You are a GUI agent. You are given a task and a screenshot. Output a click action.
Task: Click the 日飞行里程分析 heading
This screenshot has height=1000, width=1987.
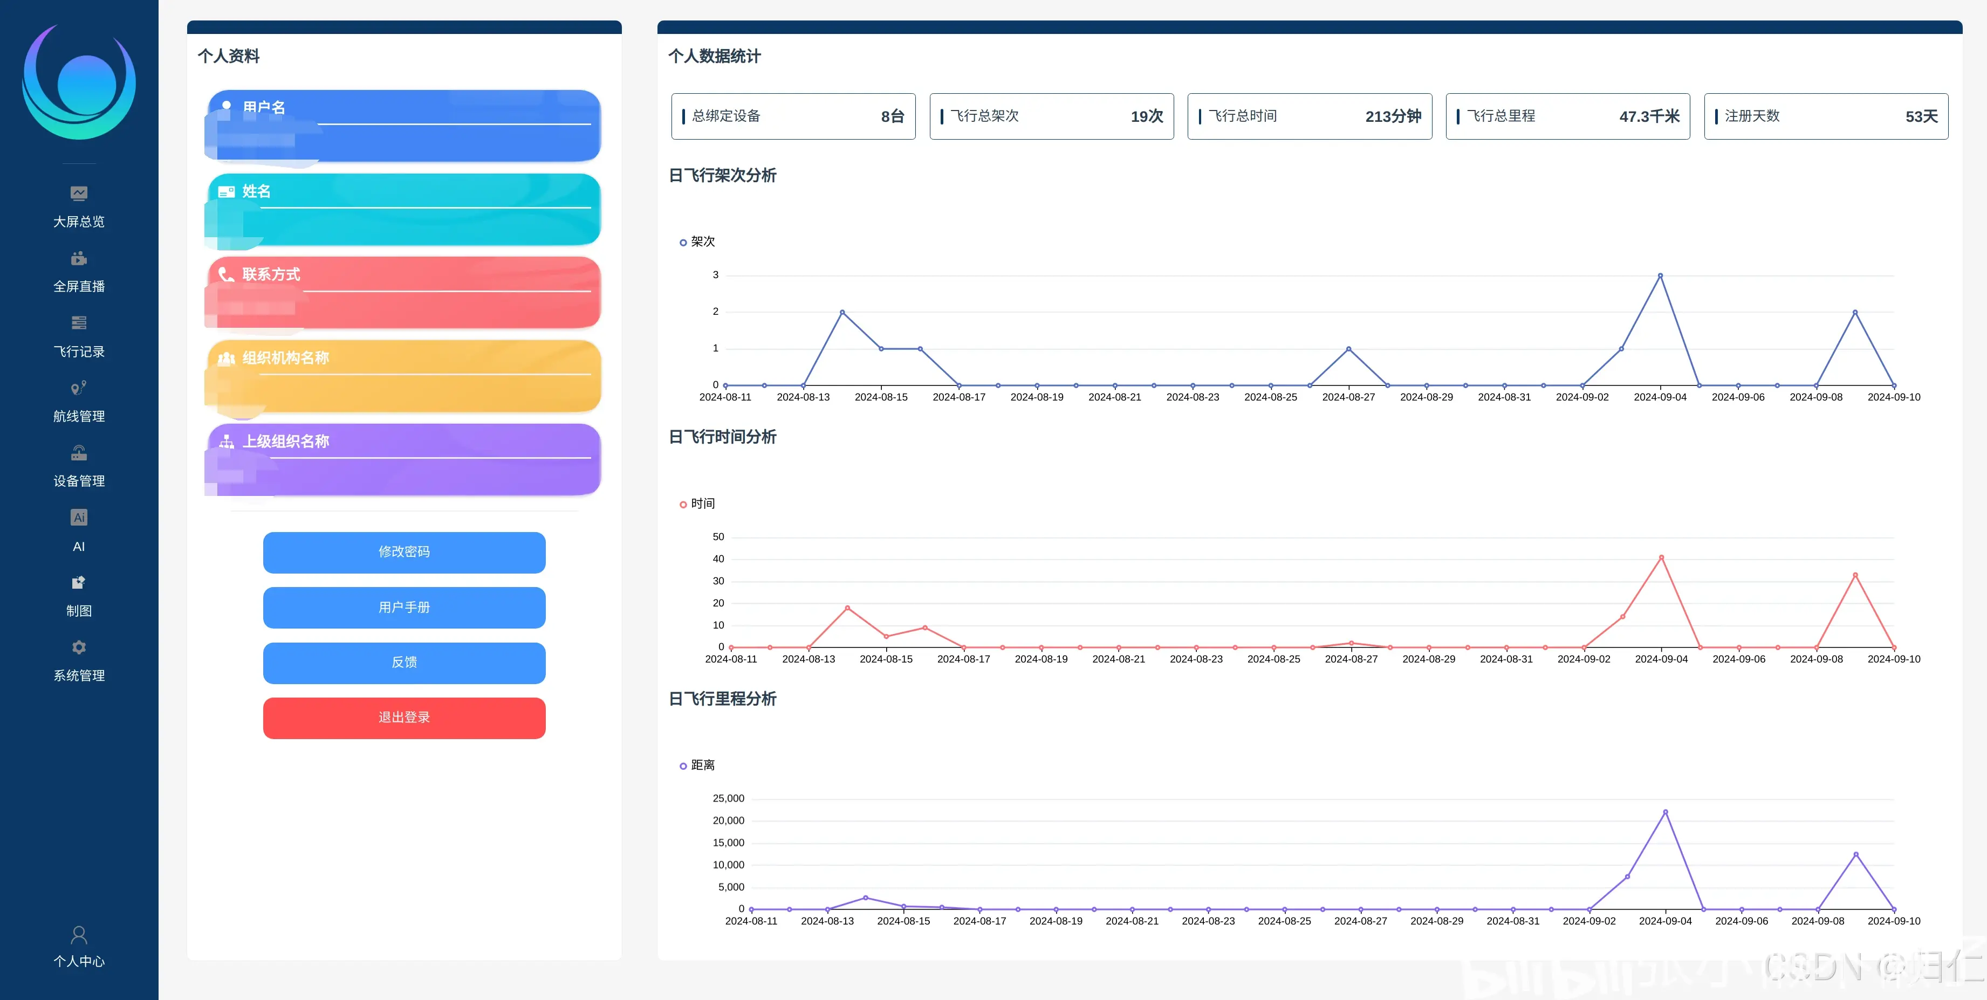coord(722,699)
